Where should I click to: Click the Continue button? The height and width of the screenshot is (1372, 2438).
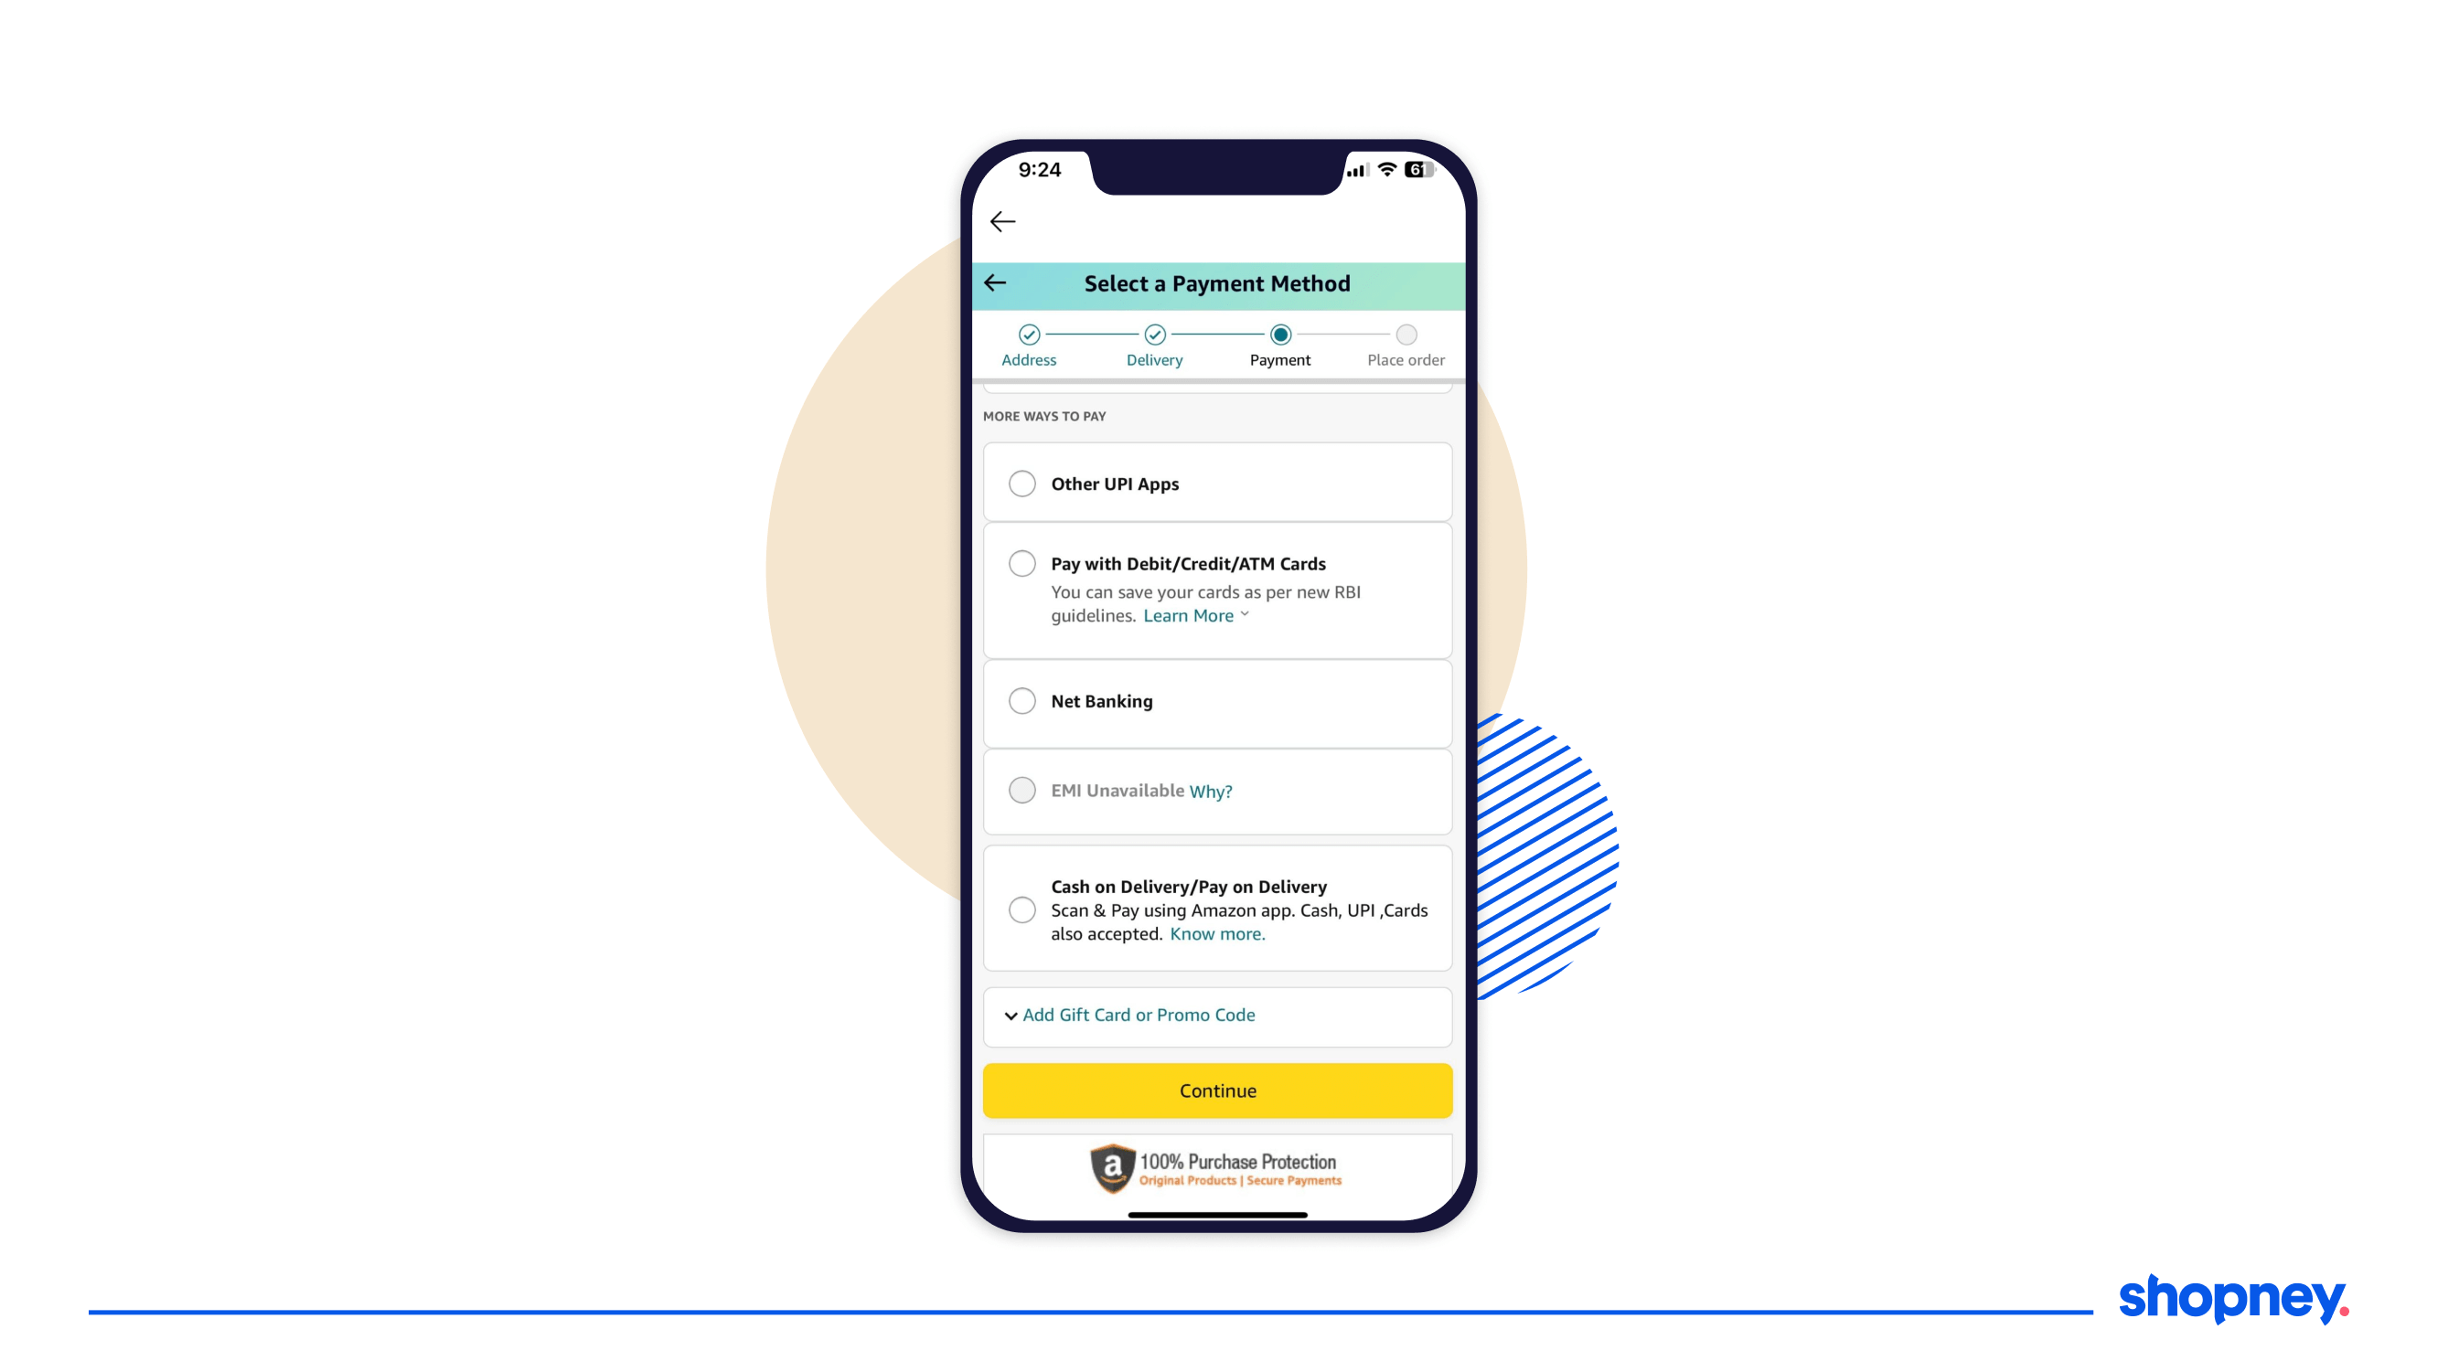[x=1217, y=1090]
